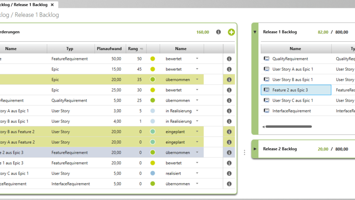Collapse the Release 1 Backlog panel
The width and height of the screenshot is (355, 200).
click(x=255, y=32)
